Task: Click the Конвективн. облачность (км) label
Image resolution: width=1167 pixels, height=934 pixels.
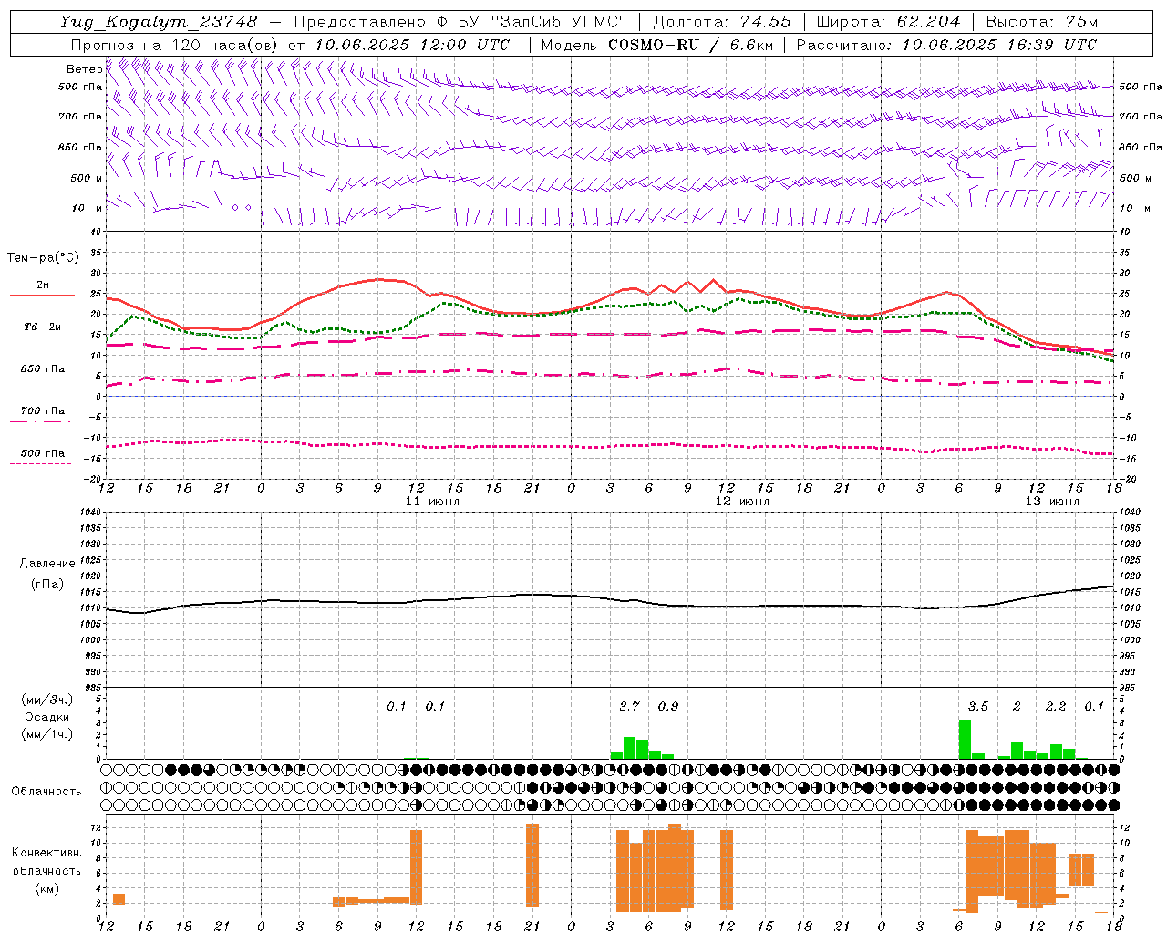Action: [x=46, y=870]
